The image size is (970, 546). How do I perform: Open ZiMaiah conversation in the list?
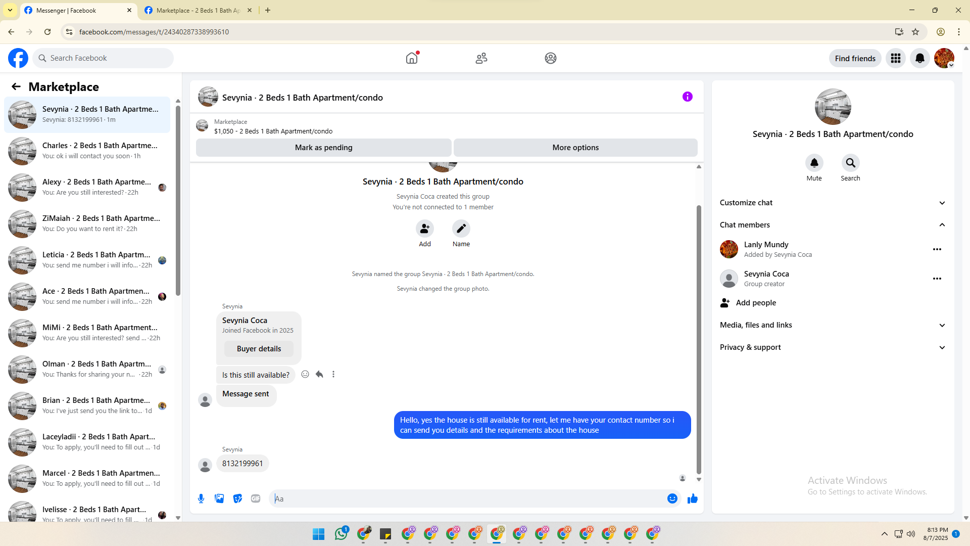[x=87, y=224]
